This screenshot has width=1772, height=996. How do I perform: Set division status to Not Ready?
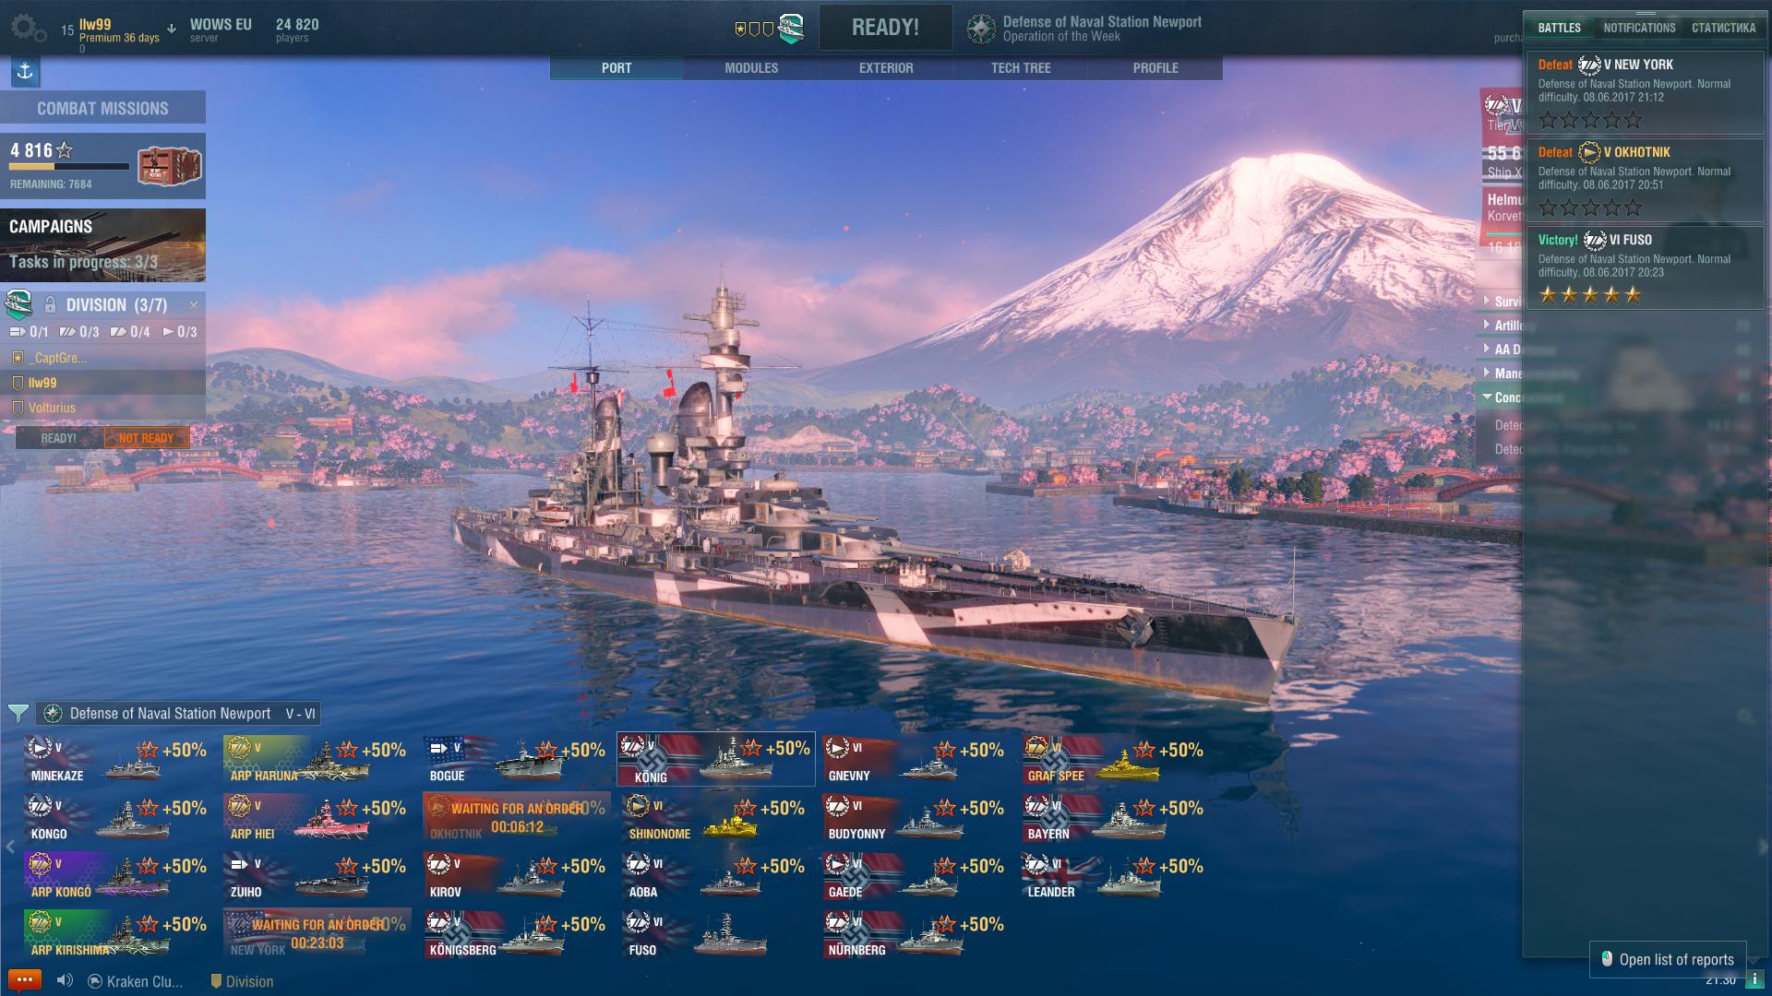coord(146,438)
